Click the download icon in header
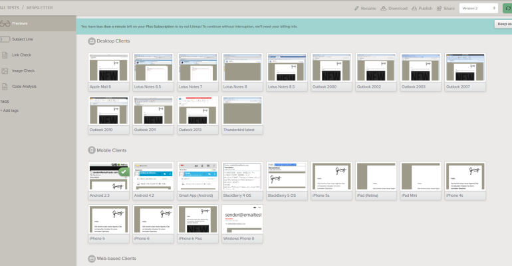512x266 pixels. click(x=384, y=8)
